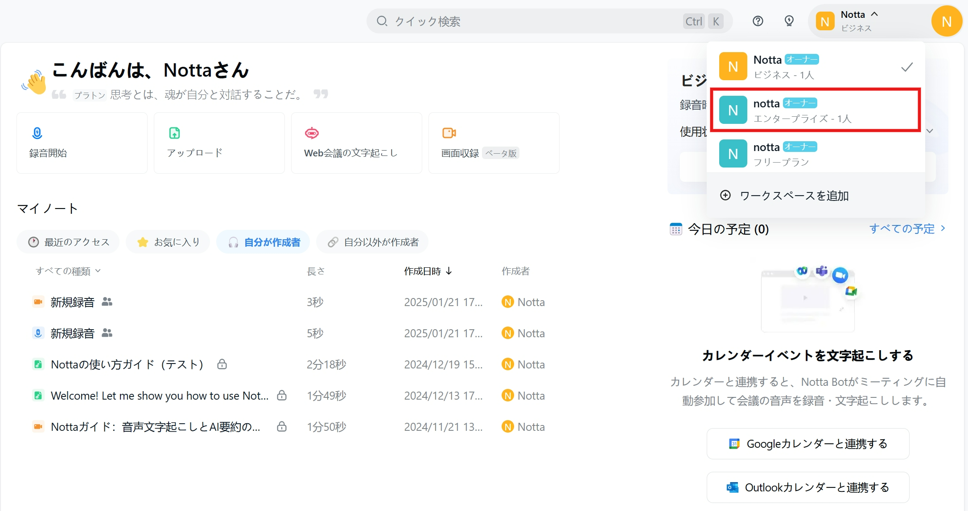Screen dimensions: 968x511
Task: Select the 自分以外が作成者 tab
Action: pyautogui.click(x=372, y=242)
